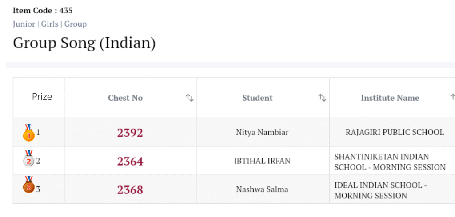
Task: Click the Student column header
Action: tap(257, 98)
